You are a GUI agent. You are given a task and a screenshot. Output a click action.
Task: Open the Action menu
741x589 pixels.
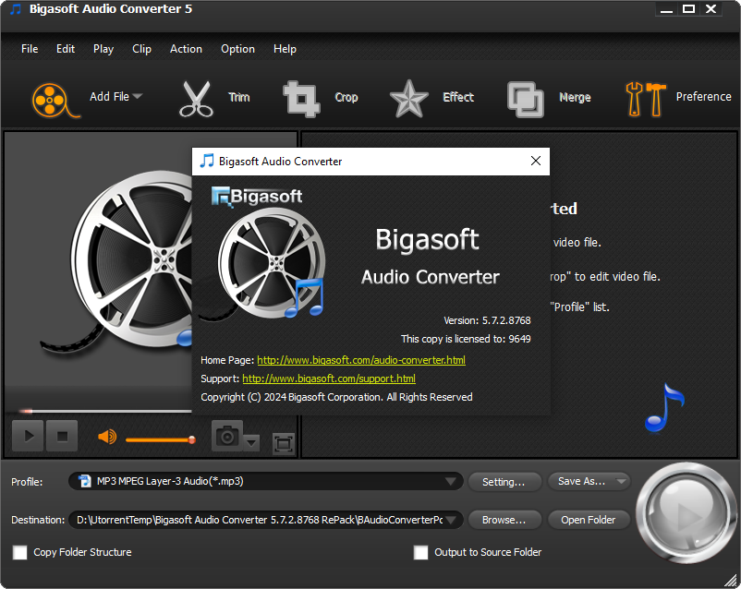186,49
